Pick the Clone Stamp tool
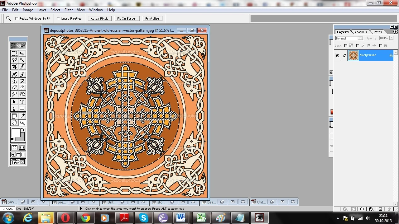 [14, 81]
